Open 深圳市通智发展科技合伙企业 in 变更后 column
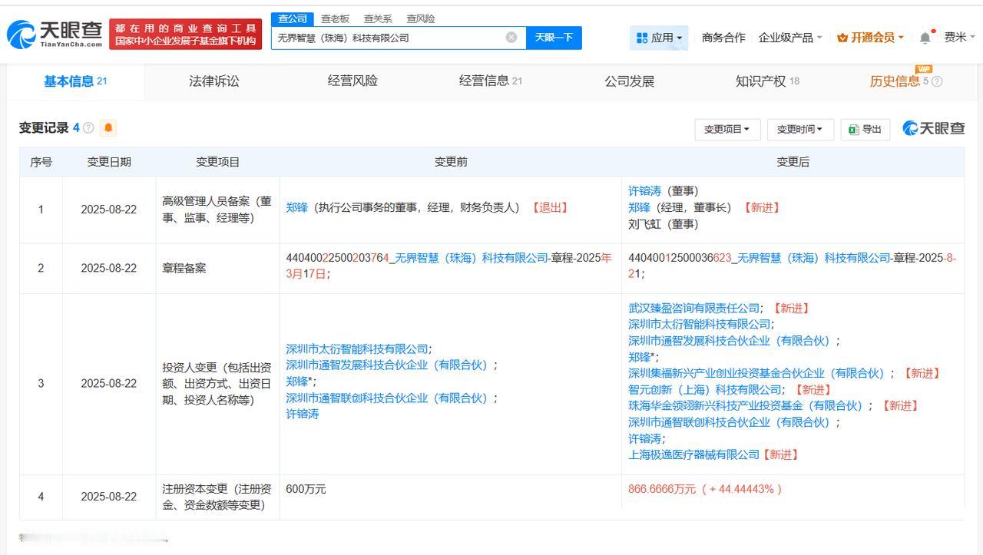The width and height of the screenshot is (983, 555). (730, 340)
